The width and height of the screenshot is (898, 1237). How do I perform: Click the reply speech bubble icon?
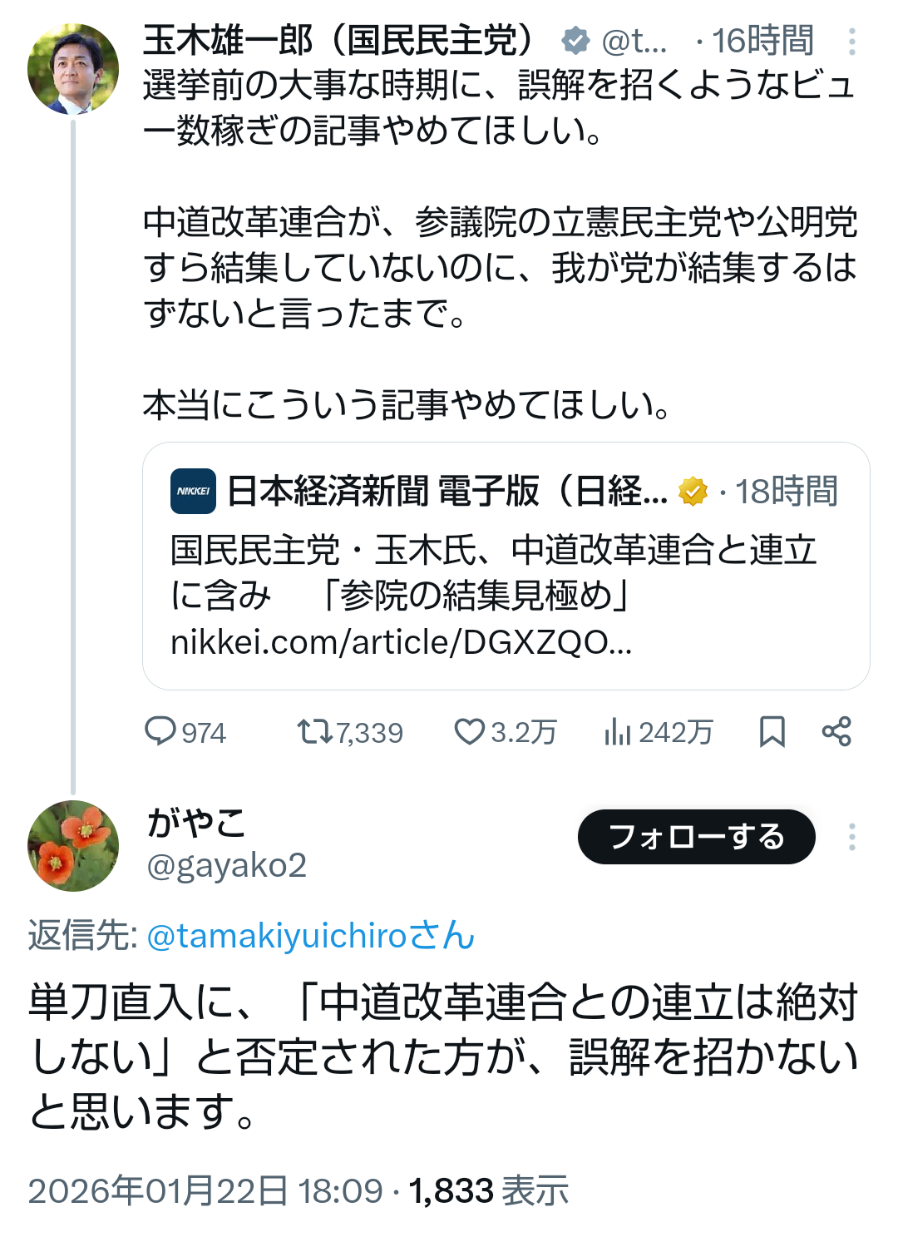(x=160, y=732)
